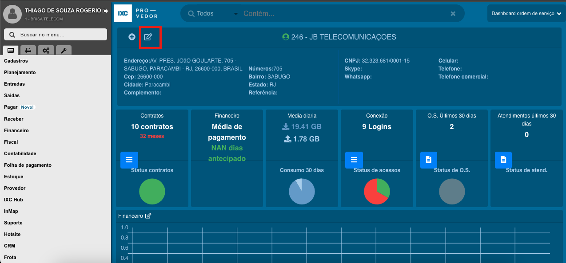566x263 pixels.
Task: Click the plus icon beside client header
Action: point(132,37)
